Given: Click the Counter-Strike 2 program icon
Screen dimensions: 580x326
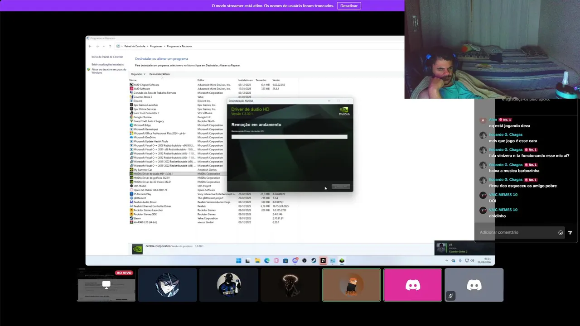Looking at the screenshot, I should 131,97.
